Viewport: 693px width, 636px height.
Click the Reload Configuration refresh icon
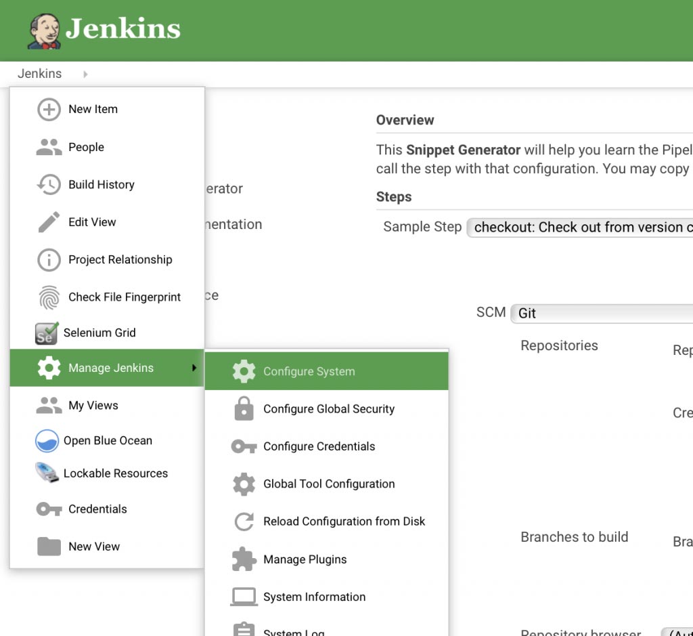[x=244, y=522]
